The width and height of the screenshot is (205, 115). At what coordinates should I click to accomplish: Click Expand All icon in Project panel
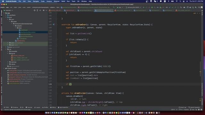(x=37, y=10)
